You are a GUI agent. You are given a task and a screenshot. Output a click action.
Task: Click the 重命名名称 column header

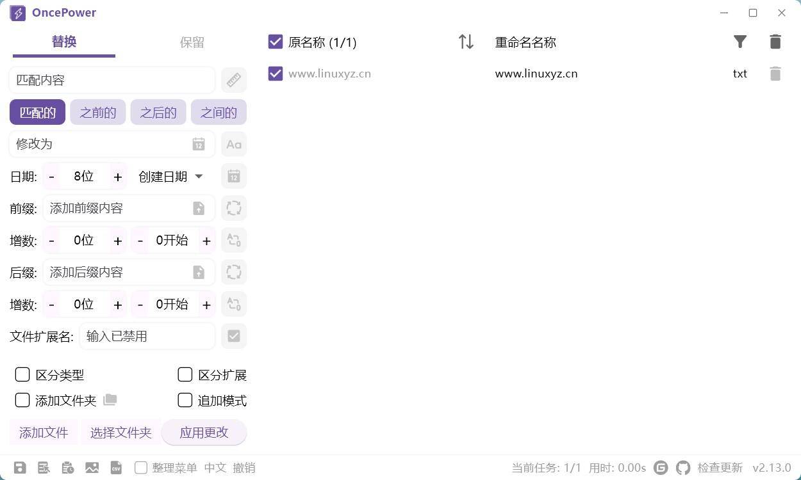(x=525, y=42)
